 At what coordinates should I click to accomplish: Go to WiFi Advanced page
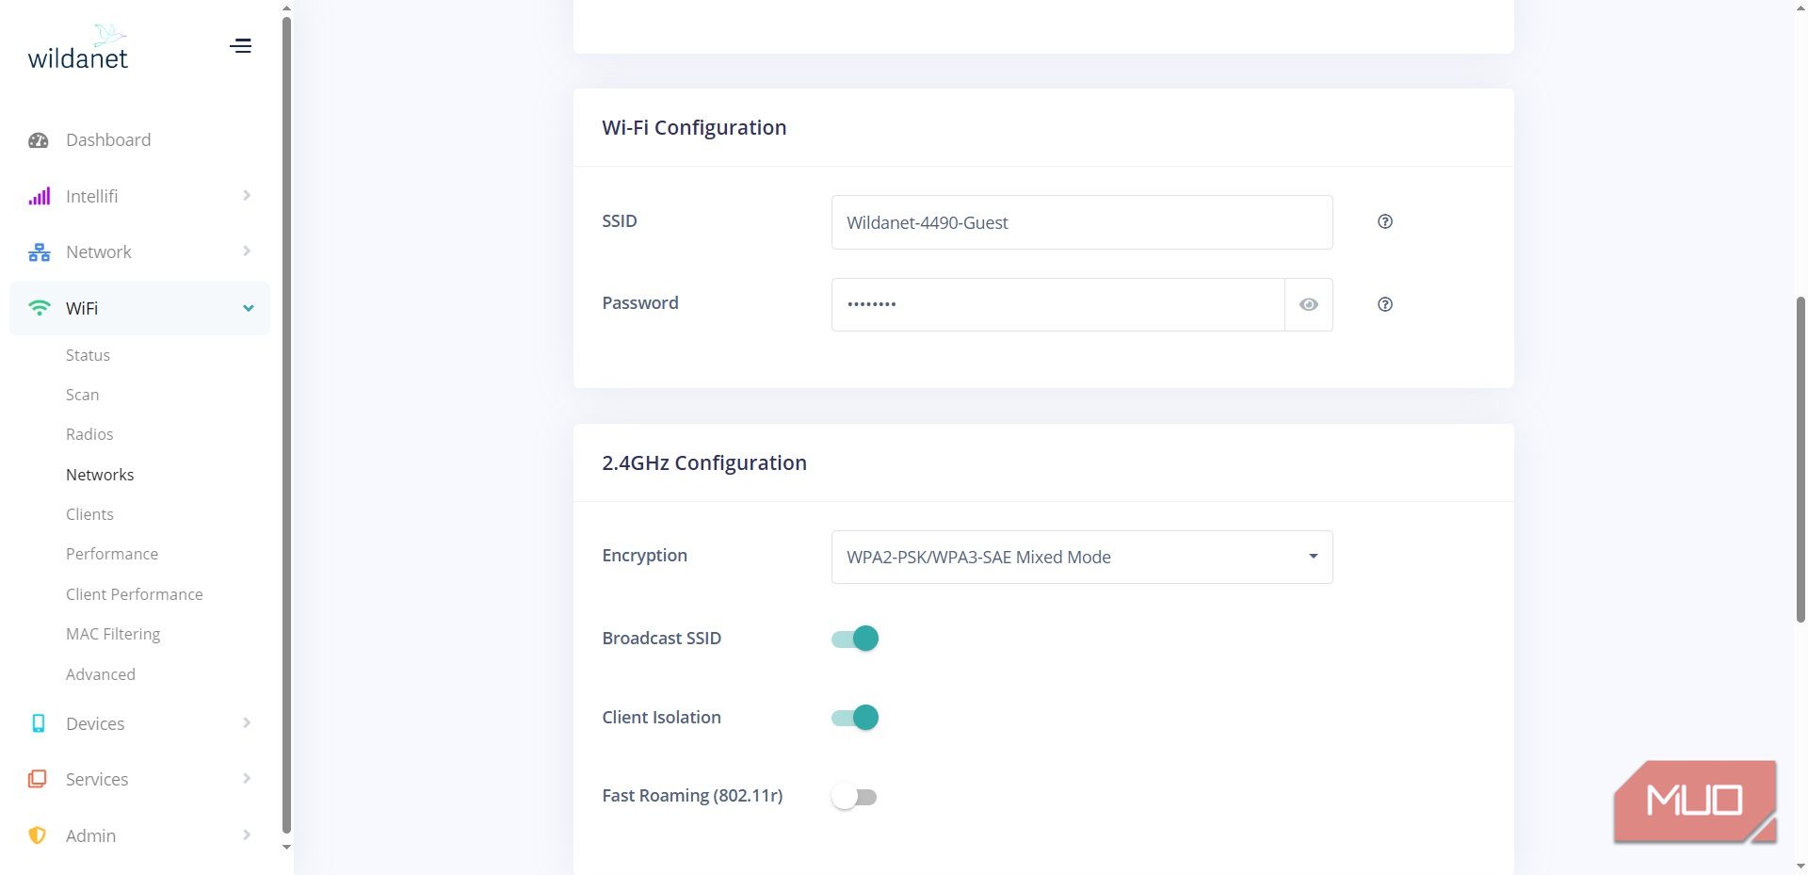click(x=101, y=674)
